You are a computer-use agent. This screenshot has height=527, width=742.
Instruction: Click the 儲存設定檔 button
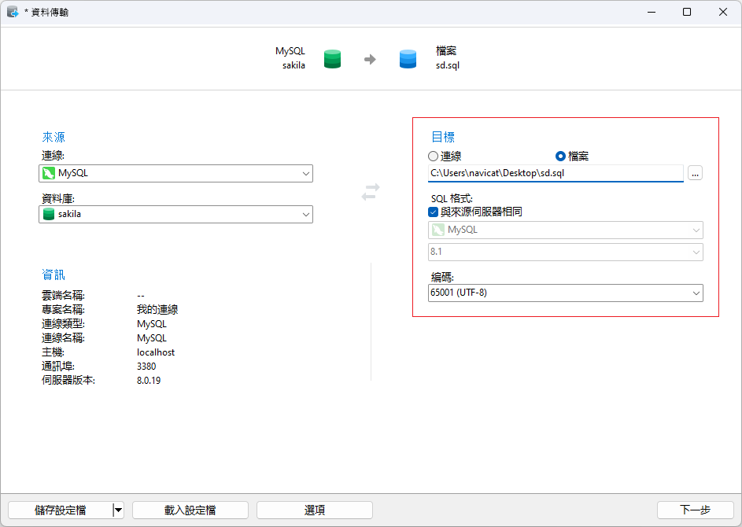pyautogui.click(x=61, y=510)
